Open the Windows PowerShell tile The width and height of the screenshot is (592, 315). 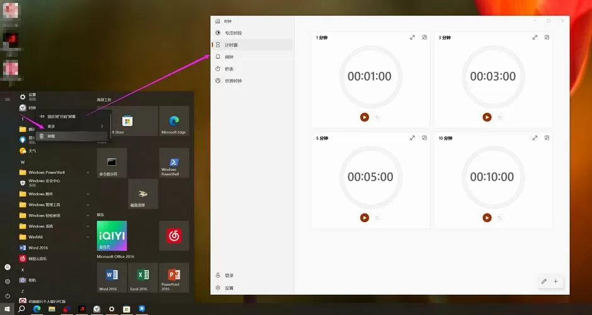[x=174, y=163]
